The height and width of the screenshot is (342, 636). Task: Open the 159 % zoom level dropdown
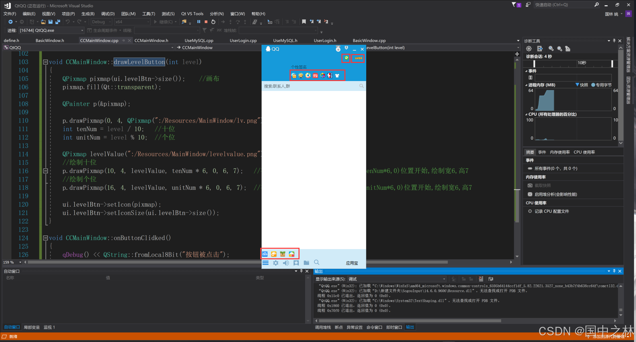pos(20,262)
